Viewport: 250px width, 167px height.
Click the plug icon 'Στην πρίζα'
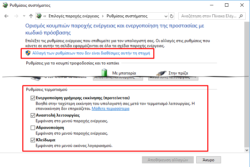[x=161, y=73]
